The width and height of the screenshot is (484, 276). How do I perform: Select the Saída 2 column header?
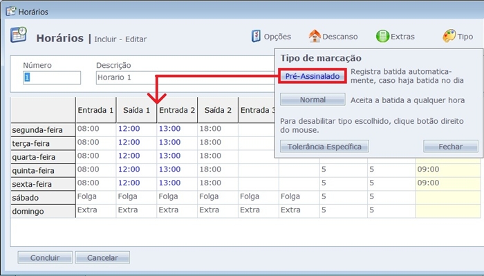point(218,110)
